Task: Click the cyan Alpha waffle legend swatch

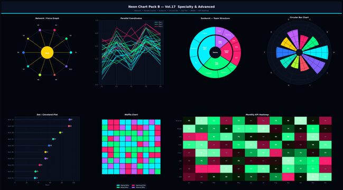Action: [118, 185]
